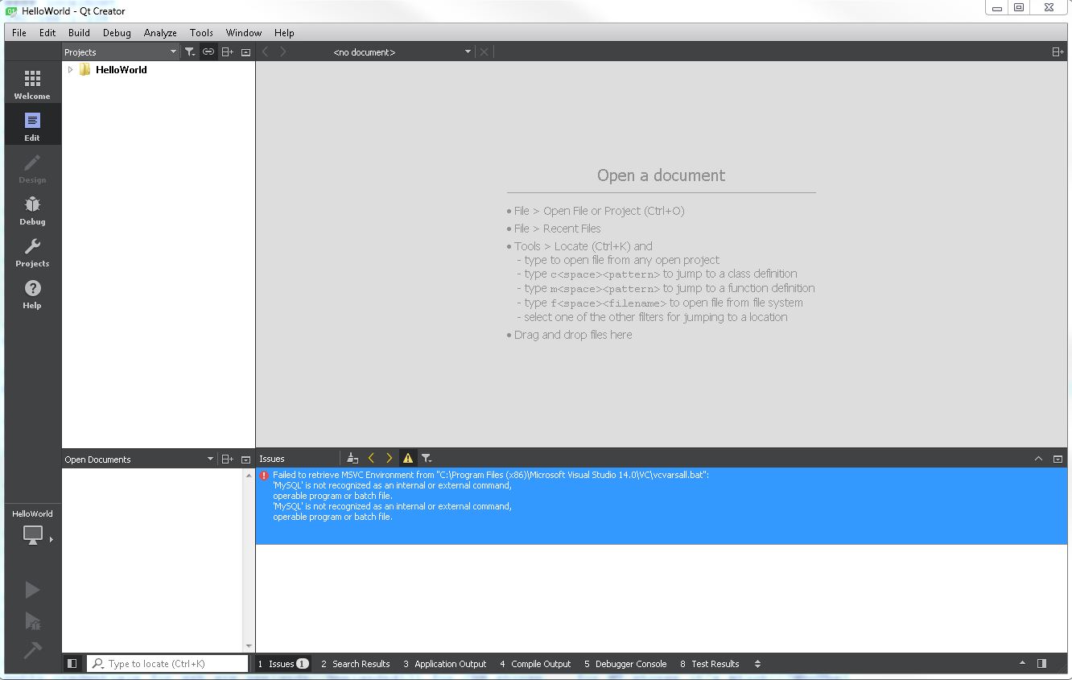Toggle progress details arrow in status bar
Screen dimensions: 1072x680
tap(1023, 664)
